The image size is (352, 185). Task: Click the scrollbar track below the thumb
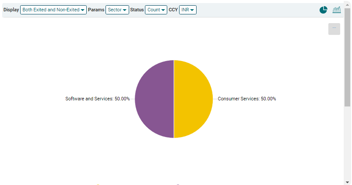(348, 144)
